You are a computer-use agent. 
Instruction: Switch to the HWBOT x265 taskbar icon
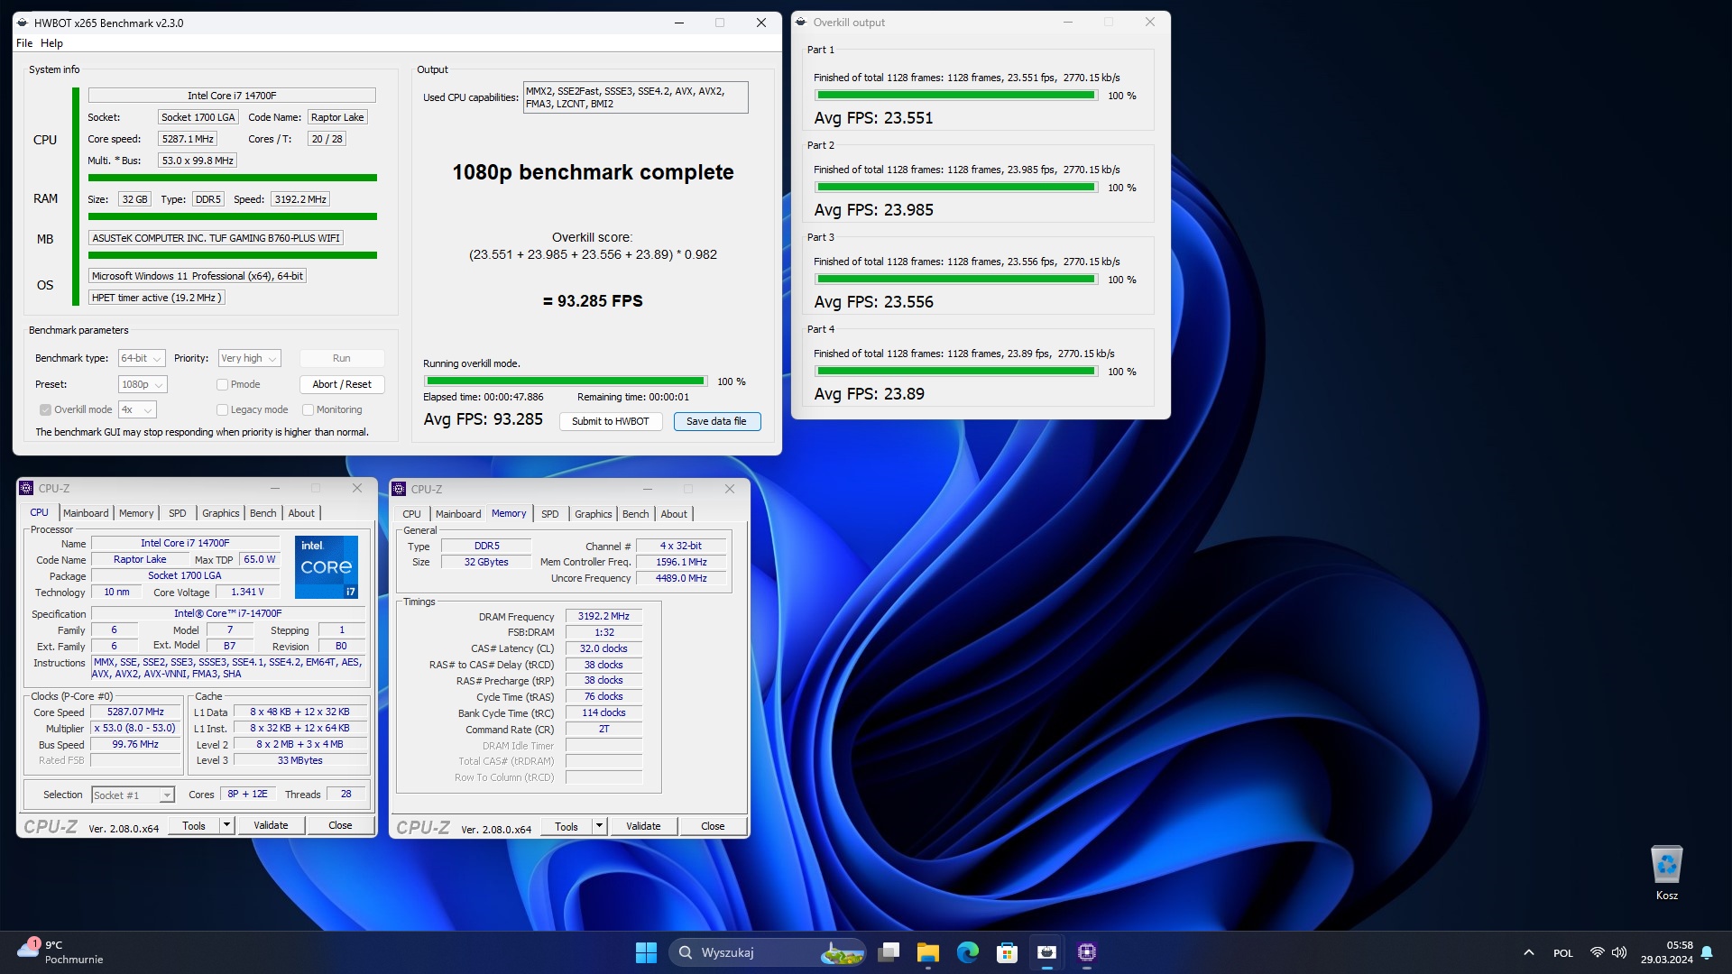point(1046,952)
